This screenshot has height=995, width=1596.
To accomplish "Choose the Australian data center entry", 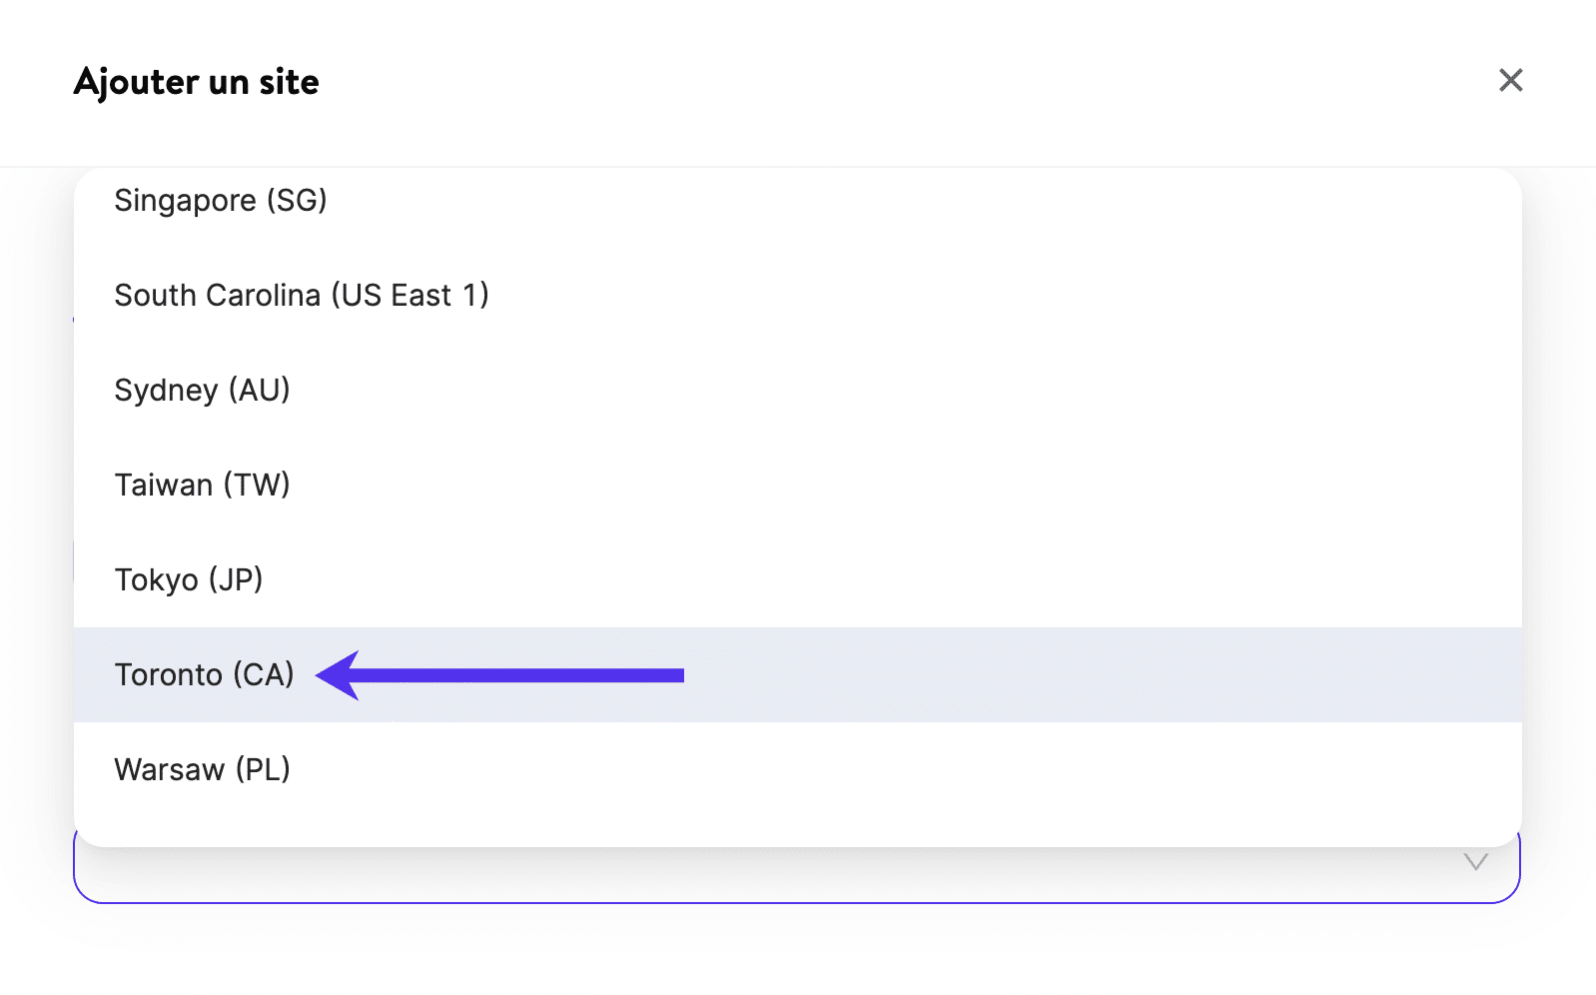I will (202, 391).
